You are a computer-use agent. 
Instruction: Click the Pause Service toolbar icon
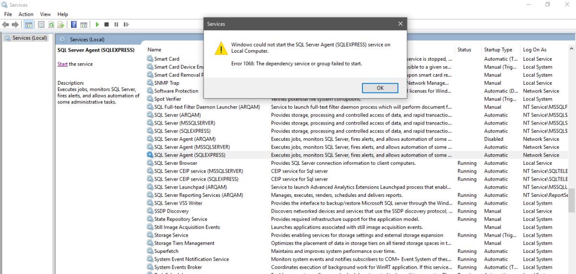pyautogui.click(x=116, y=24)
